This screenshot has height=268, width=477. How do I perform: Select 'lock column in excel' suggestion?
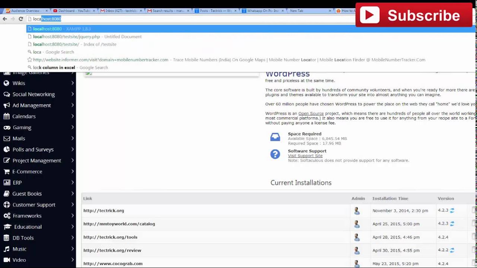pyautogui.click(x=251, y=67)
